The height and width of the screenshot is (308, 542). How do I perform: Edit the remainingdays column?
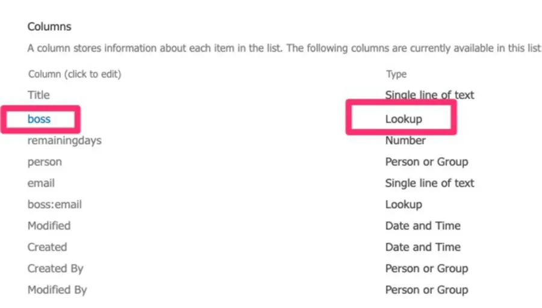click(64, 141)
